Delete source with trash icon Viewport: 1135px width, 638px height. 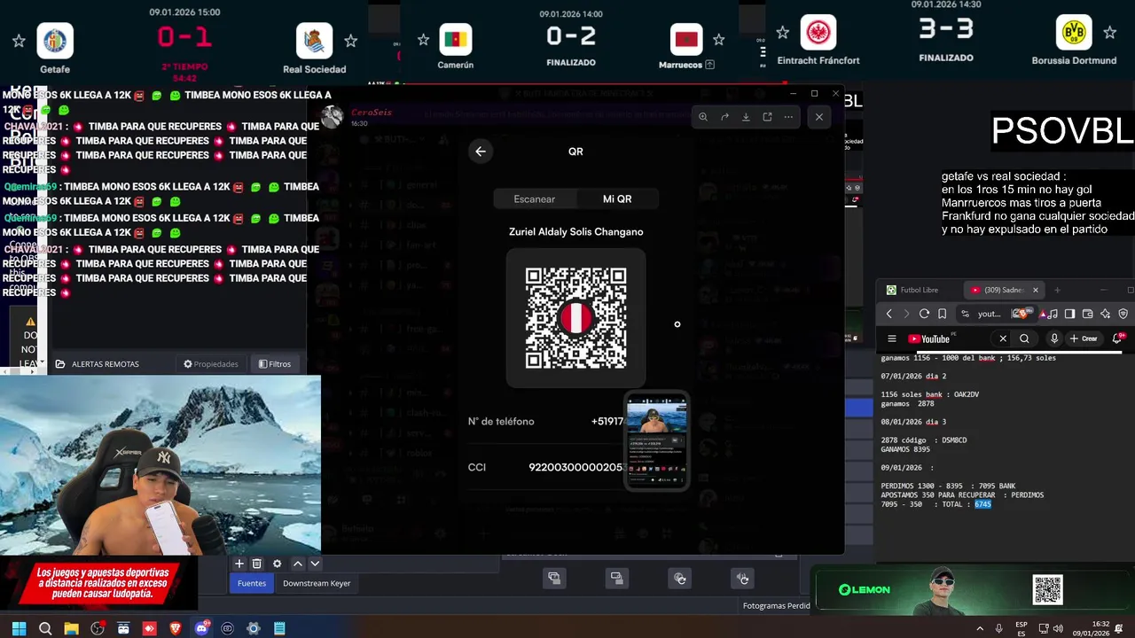256,564
